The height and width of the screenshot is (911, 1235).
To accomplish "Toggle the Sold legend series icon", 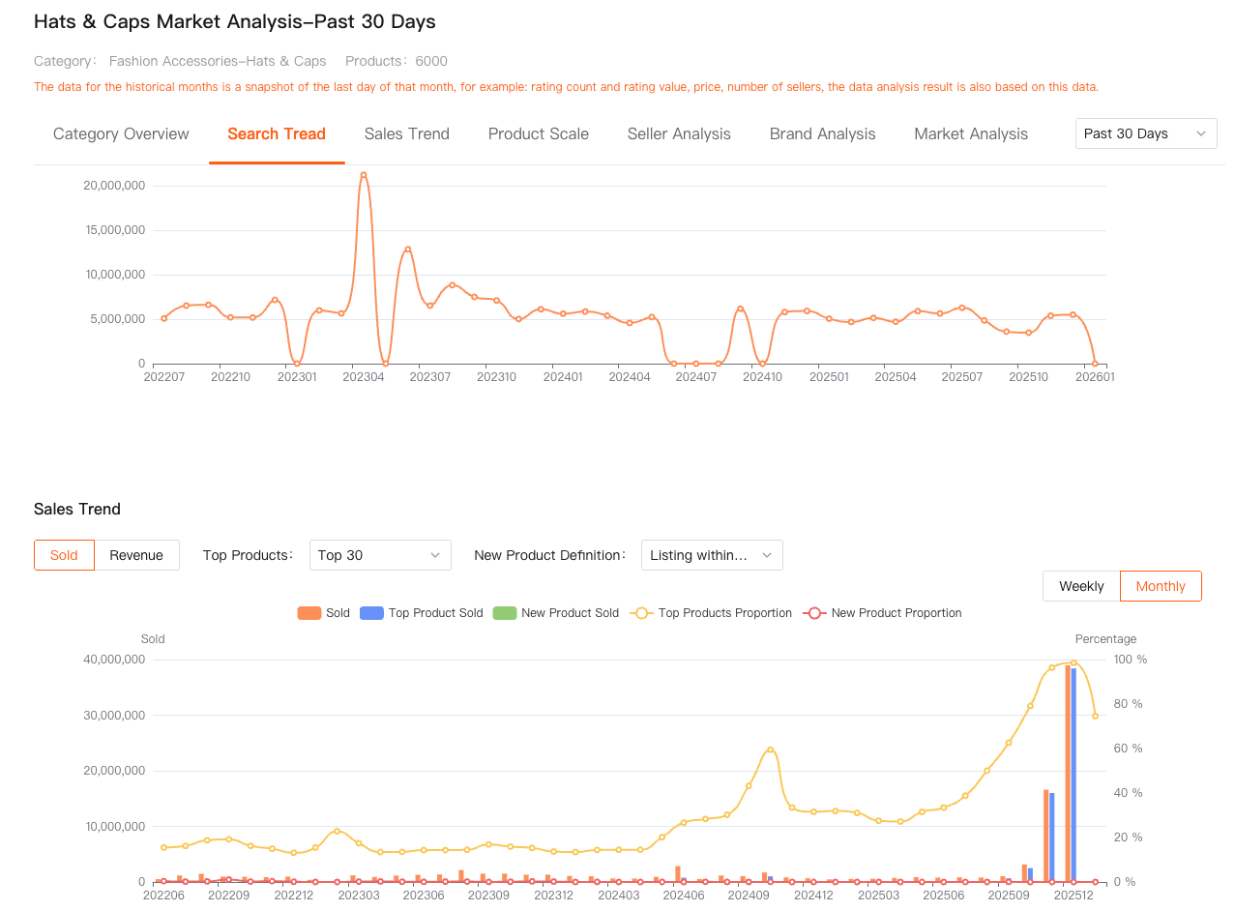I will click(309, 613).
